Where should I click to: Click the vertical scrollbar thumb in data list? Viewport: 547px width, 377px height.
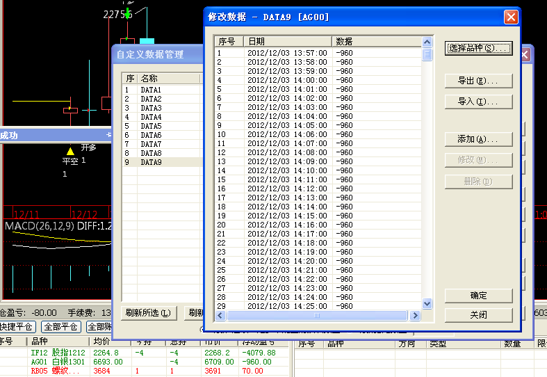pyautogui.click(x=427, y=54)
